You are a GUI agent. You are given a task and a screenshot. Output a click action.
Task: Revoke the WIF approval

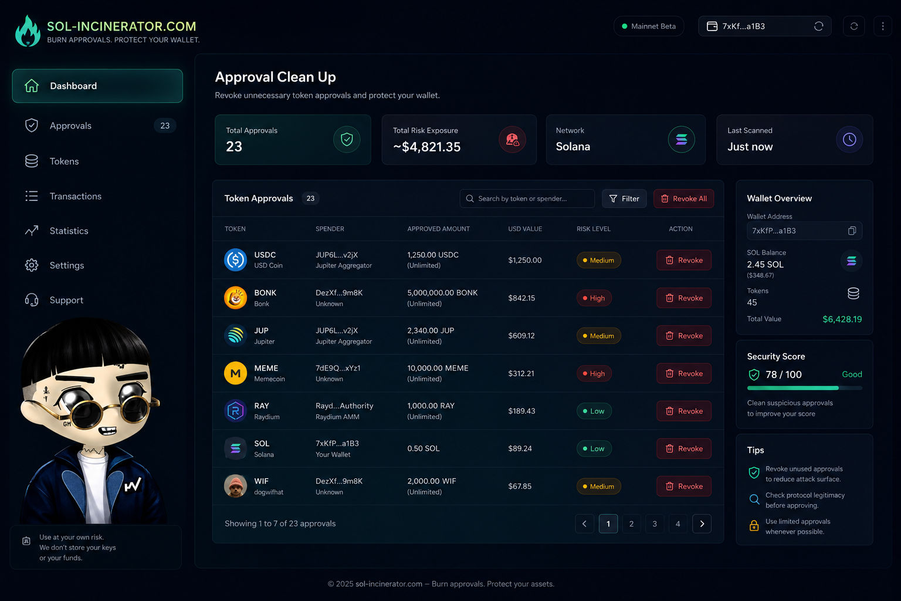pyautogui.click(x=684, y=486)
